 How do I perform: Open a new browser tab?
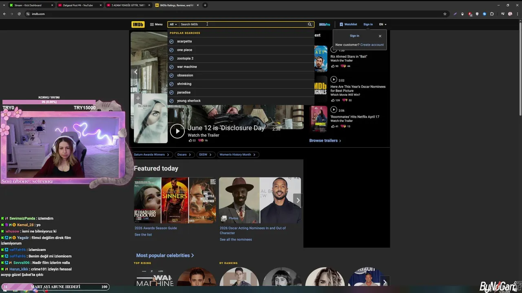click(x=205, y=5)
